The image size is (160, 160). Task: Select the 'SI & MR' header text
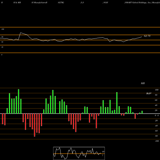pyautogui.click(x=17, y=3)
